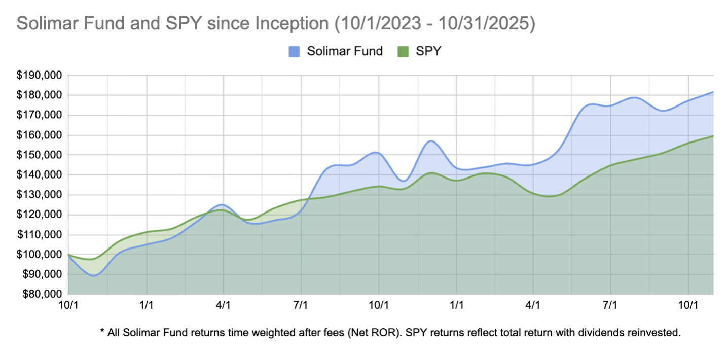This screenshot has width=728, height=354.
Task: Click the first 7/1 x-axis label
Action: point(301,306)
